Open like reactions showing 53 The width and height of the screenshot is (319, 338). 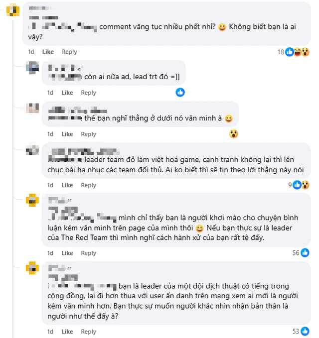coord(305,332)
